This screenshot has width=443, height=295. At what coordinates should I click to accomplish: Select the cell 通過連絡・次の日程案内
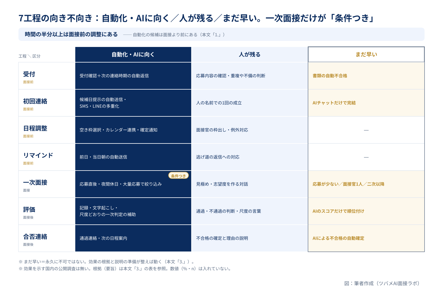click(133, 238)
